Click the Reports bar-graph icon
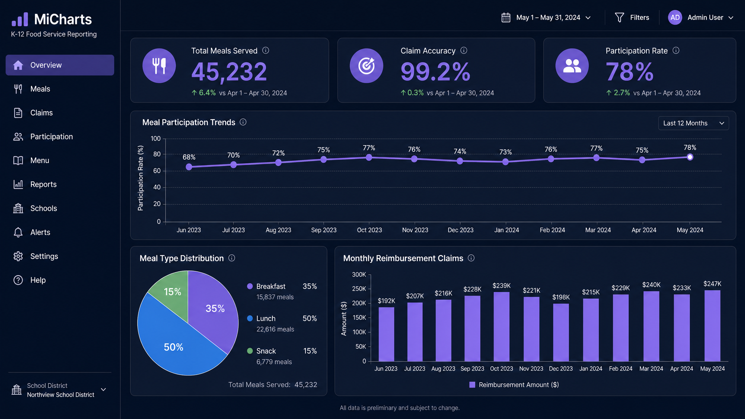The width and height of the screenshot is (745, 419). pyautogui.click(x=18, y=184)
